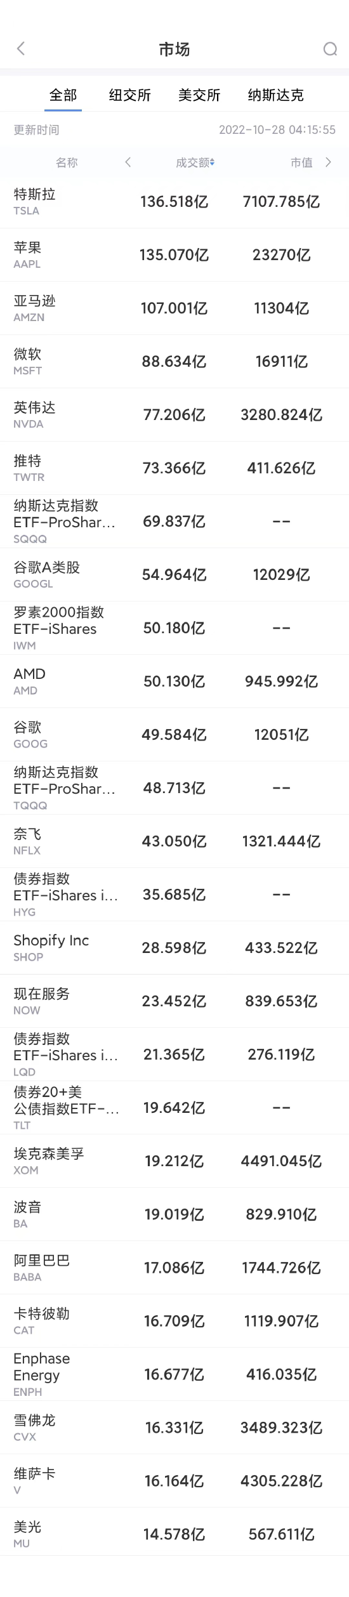The width and height of the screenshot is (349, 1597).
Task: Open the Shopify Inc SHOP row
Action: coord(174,948)
